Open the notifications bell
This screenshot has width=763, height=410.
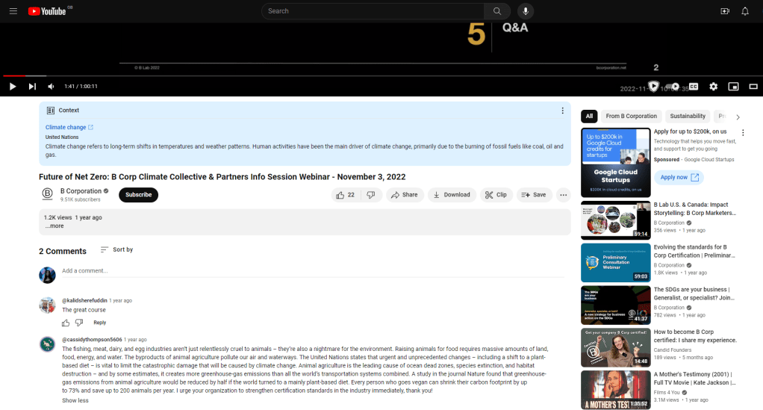tap(744, 11)
